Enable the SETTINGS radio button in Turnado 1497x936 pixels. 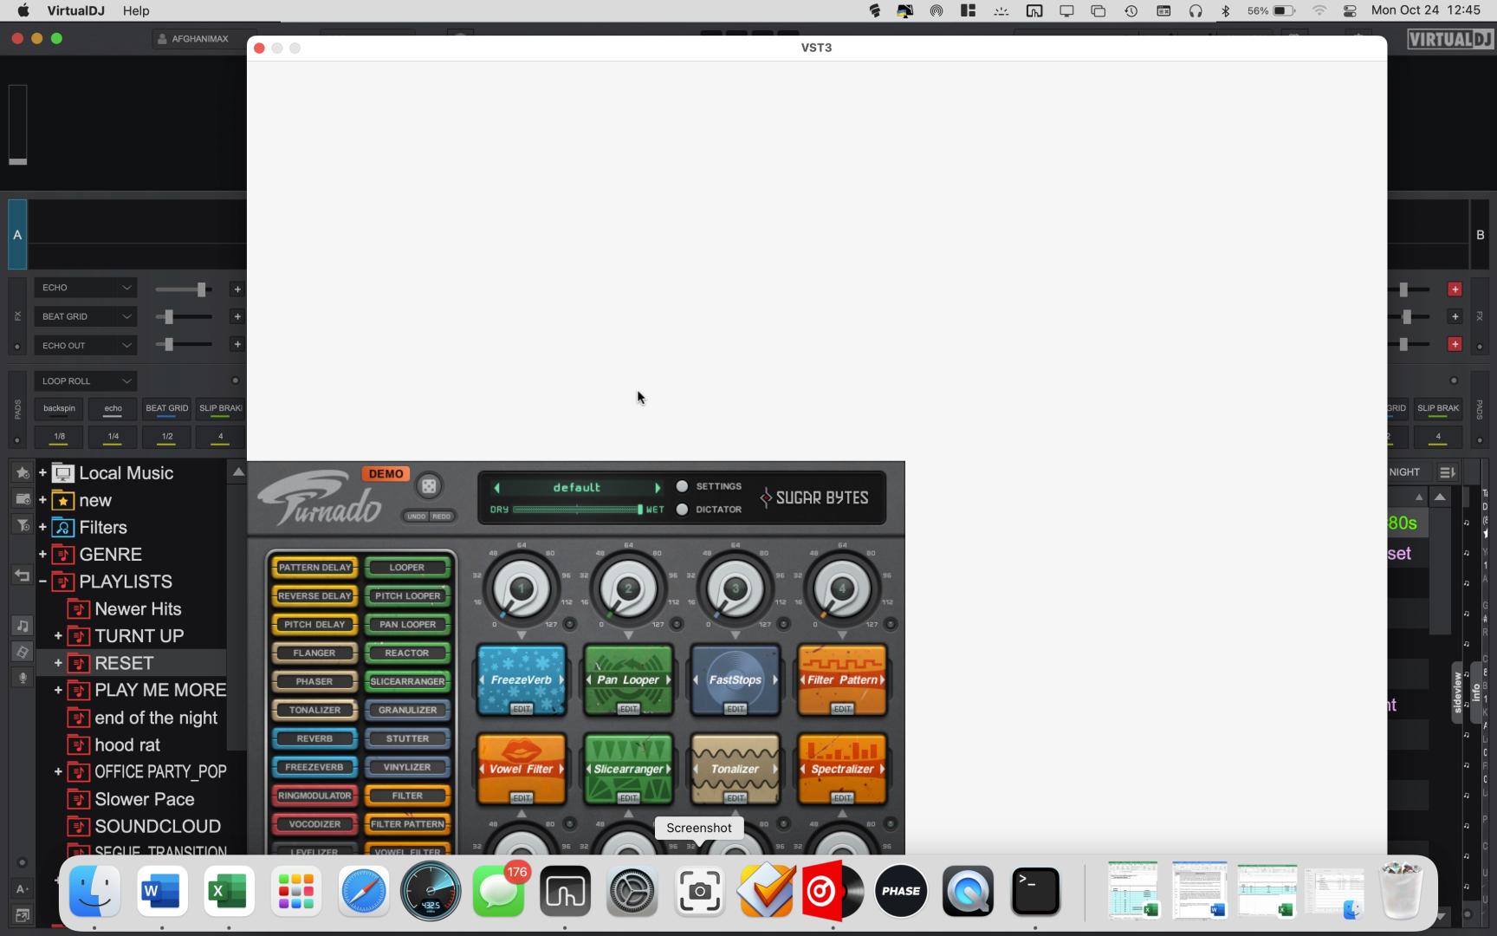[682, 486]
